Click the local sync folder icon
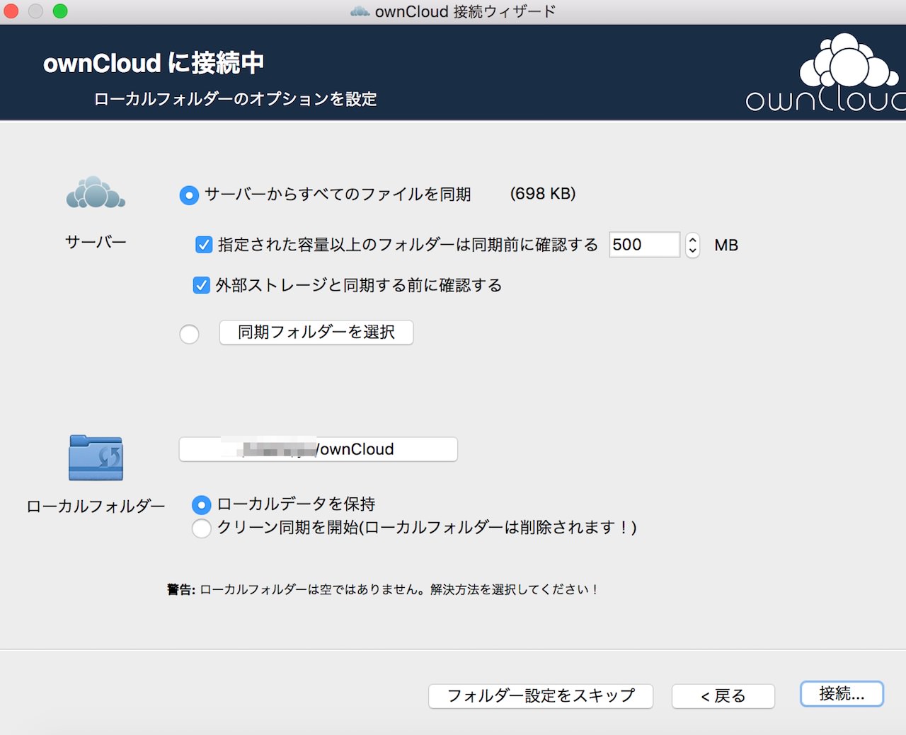Screen dimensions: 906x735 click(x=96, y=458)
